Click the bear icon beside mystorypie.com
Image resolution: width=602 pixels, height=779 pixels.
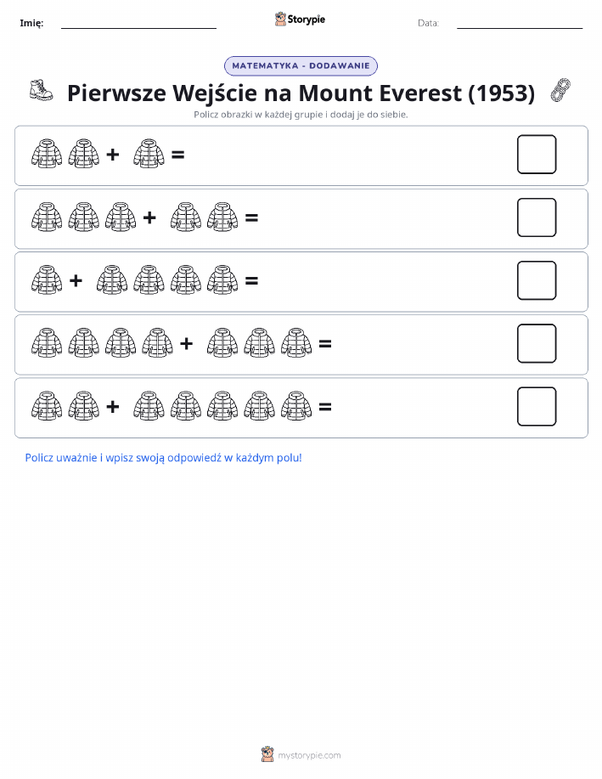267,754
